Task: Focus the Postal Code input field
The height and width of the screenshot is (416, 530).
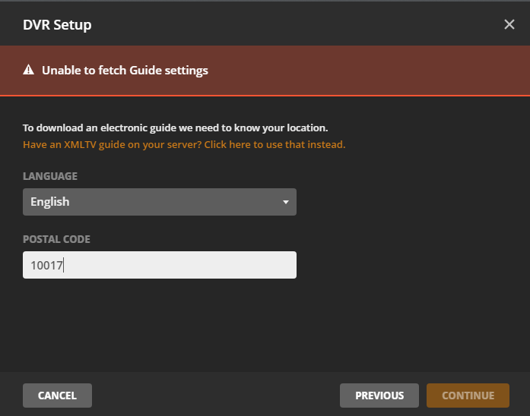Action: pyautogui.click(x=159, y=265)
